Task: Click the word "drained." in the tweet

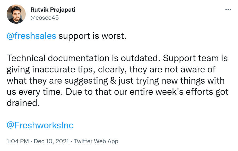Action: pyautogui.click(x=23, y=103)
